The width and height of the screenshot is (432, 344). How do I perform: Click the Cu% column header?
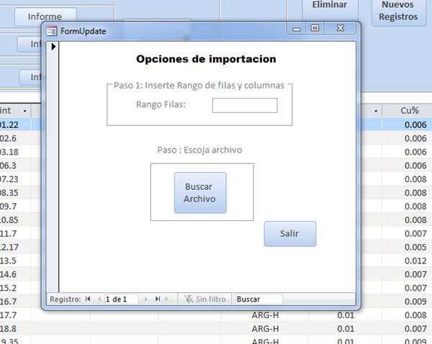coord(410,111)
